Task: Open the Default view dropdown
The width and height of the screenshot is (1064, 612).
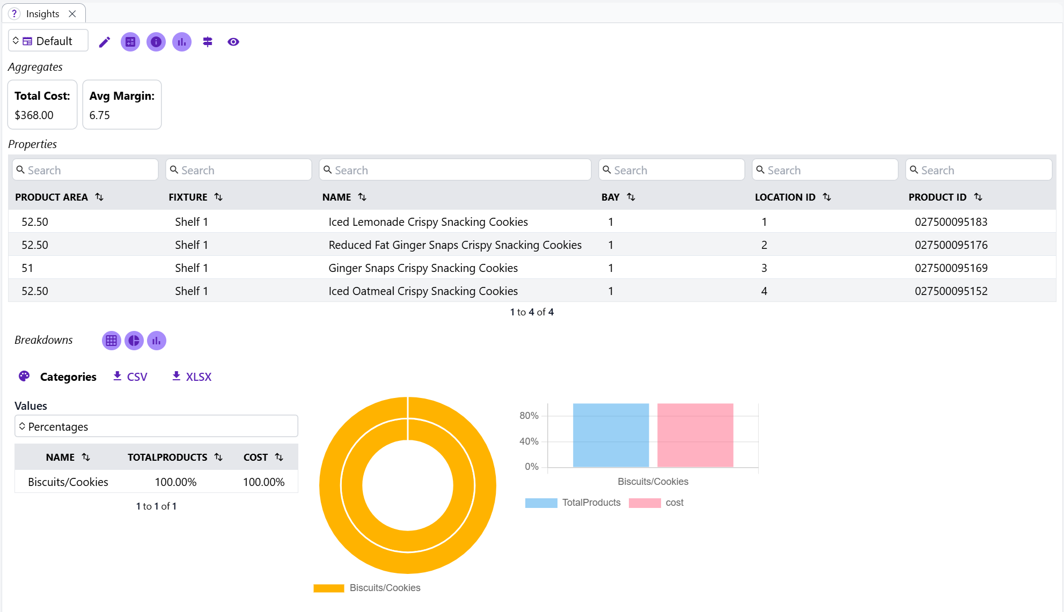Action: click(48, 41)
